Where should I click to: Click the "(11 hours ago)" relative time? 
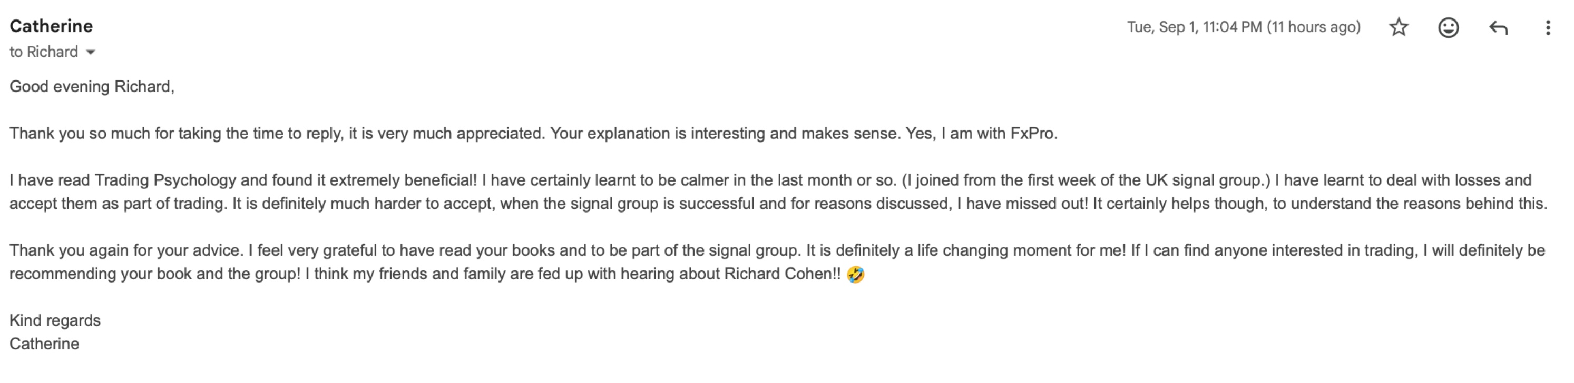point(1314,27)
